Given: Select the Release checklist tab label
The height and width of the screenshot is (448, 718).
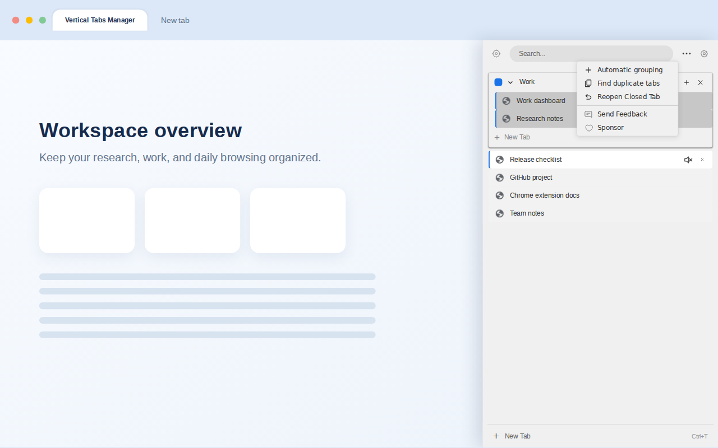Looking at the screenshot, I should 536,160.
